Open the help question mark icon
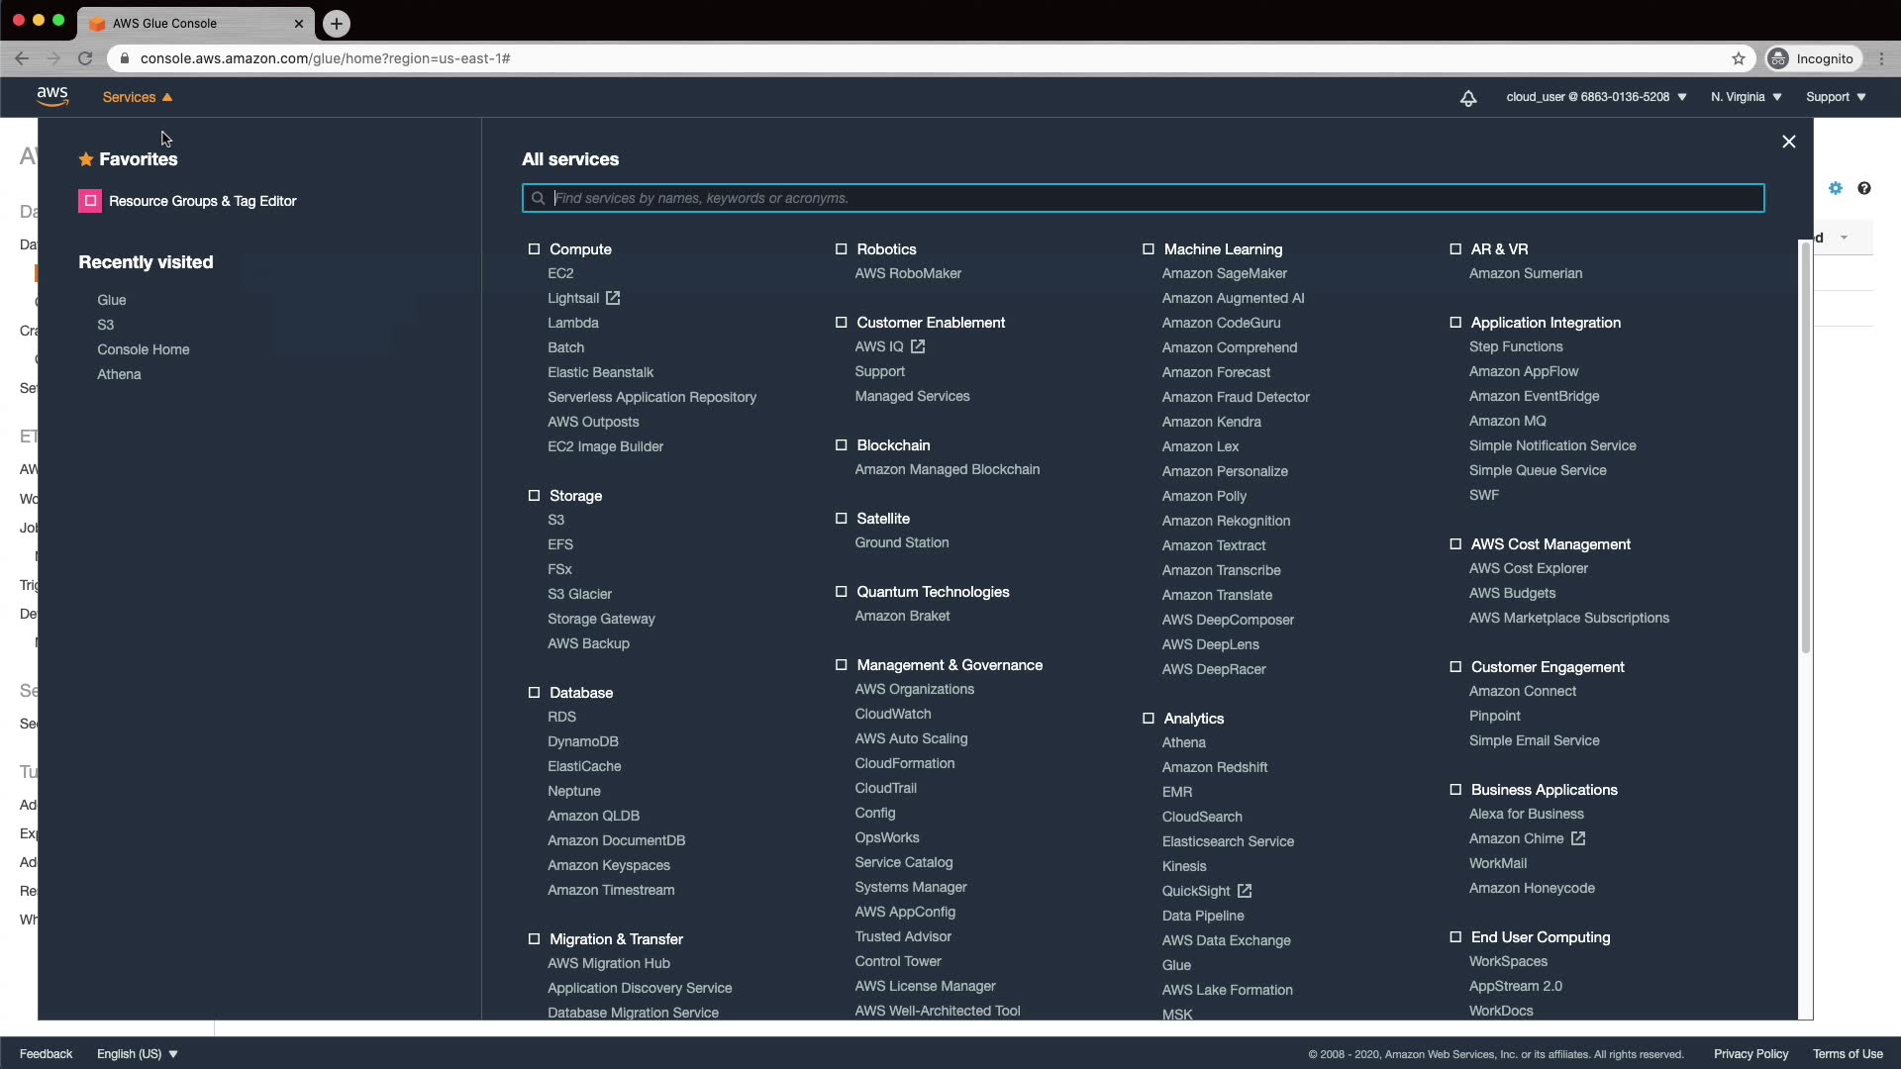 click(x=1864, y=188)
